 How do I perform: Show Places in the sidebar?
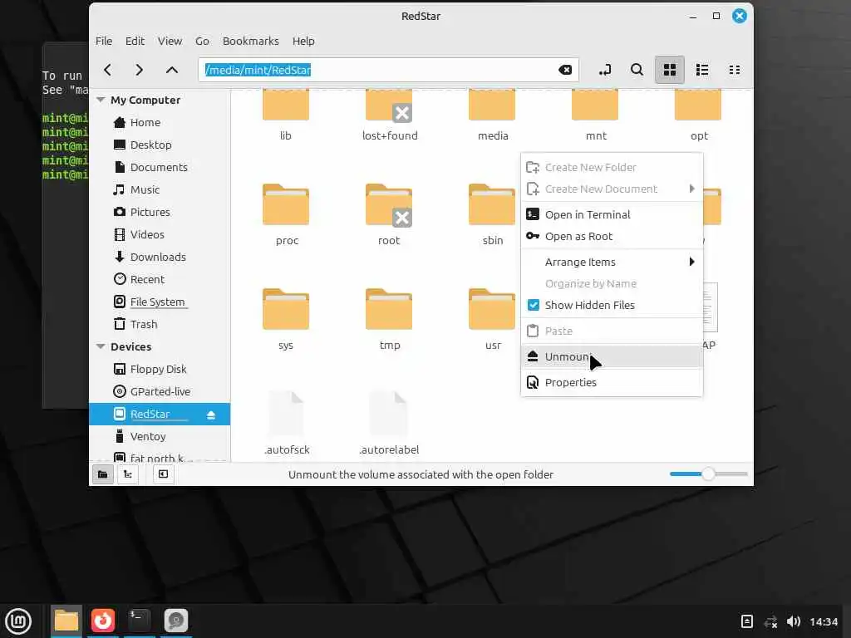pos(102,474)
